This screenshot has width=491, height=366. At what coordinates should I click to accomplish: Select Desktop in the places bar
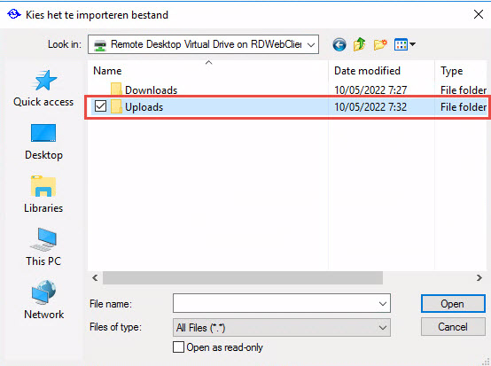[43, 142]
